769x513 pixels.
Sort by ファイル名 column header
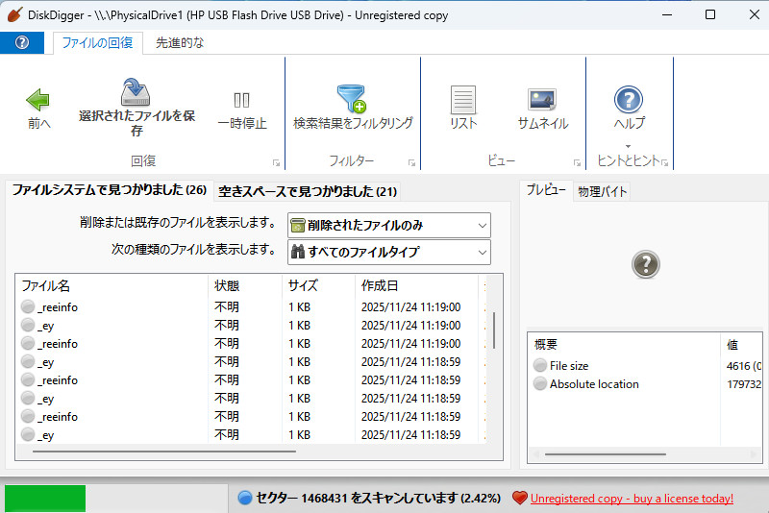[x=112, y=285]
